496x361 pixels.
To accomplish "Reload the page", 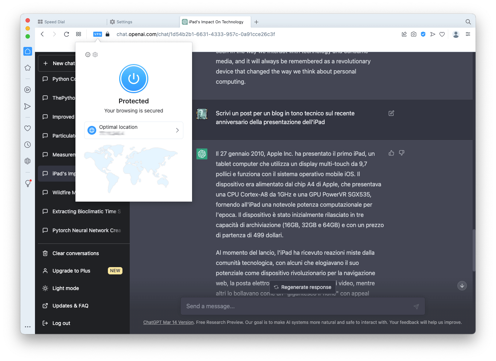I will (x=66, y=34).
